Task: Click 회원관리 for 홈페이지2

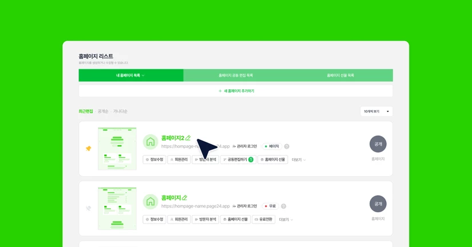Action: 179,160
